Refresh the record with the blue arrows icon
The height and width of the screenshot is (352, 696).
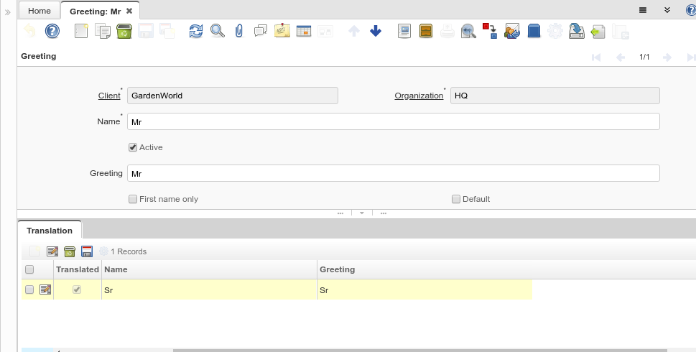click(196, 31)
